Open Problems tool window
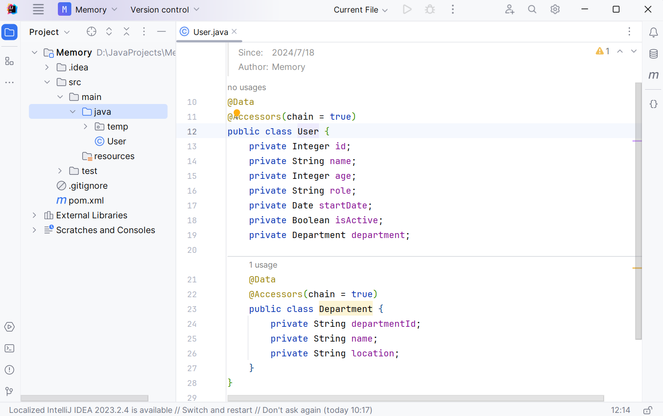The height and width of the screenshot is (416, 663). pyautogui.click(x=9, y=370)
